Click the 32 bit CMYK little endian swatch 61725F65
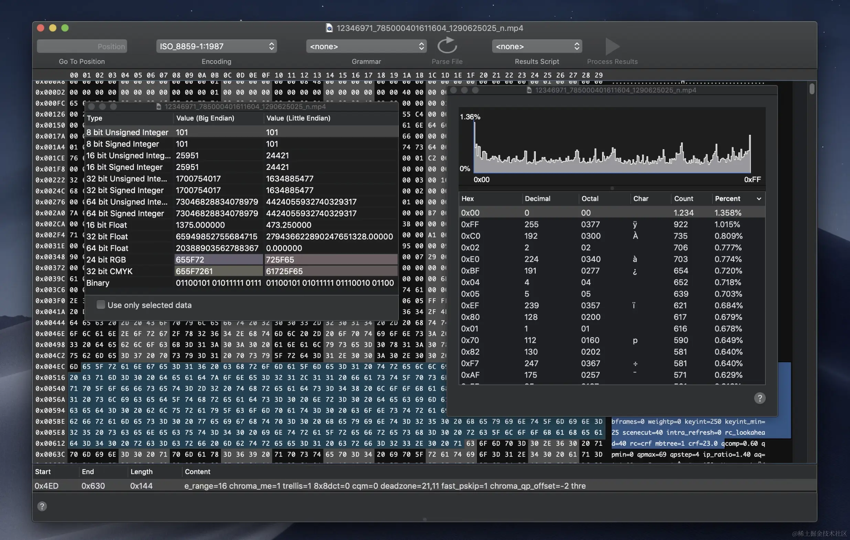 [x=331, y=271]
